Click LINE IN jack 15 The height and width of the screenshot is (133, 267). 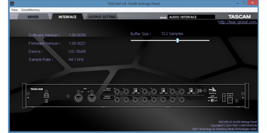[126, 92]
